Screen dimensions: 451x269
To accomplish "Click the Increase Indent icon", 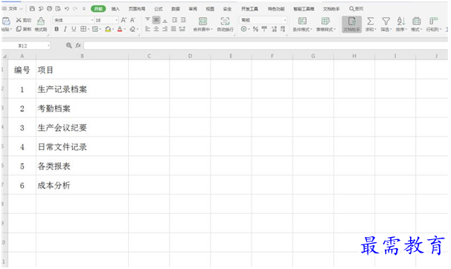I will [183, 20].
